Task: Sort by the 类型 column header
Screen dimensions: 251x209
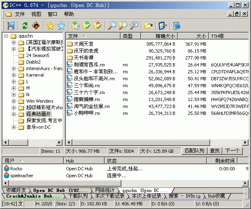Action: click(x=130, y=36)
